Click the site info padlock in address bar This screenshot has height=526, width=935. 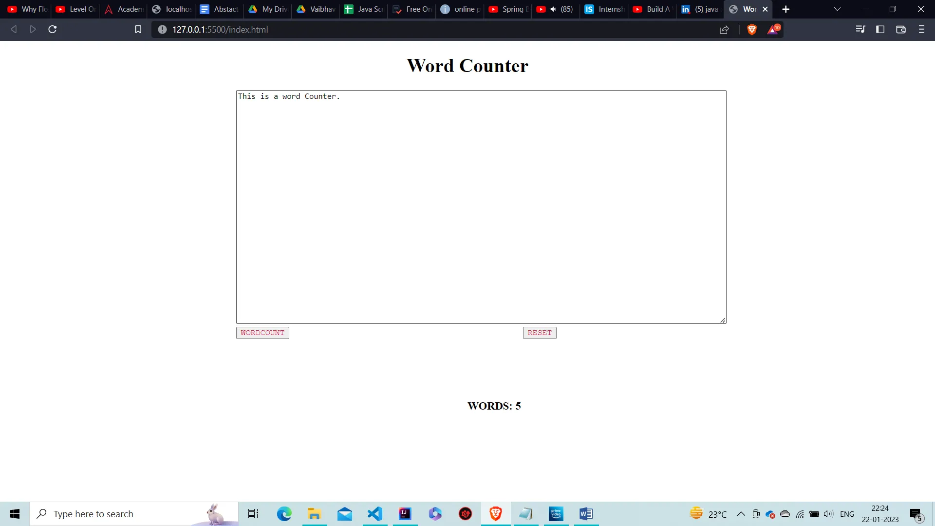tap(161, 29)
